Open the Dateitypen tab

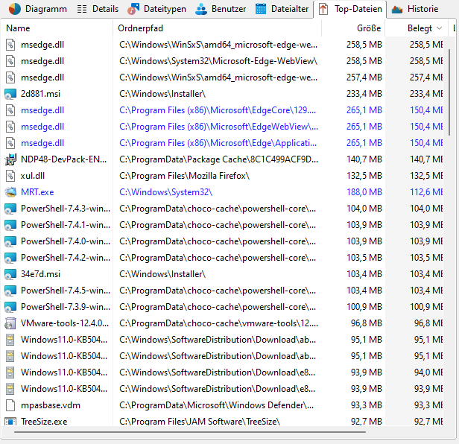tap(157, 9)
